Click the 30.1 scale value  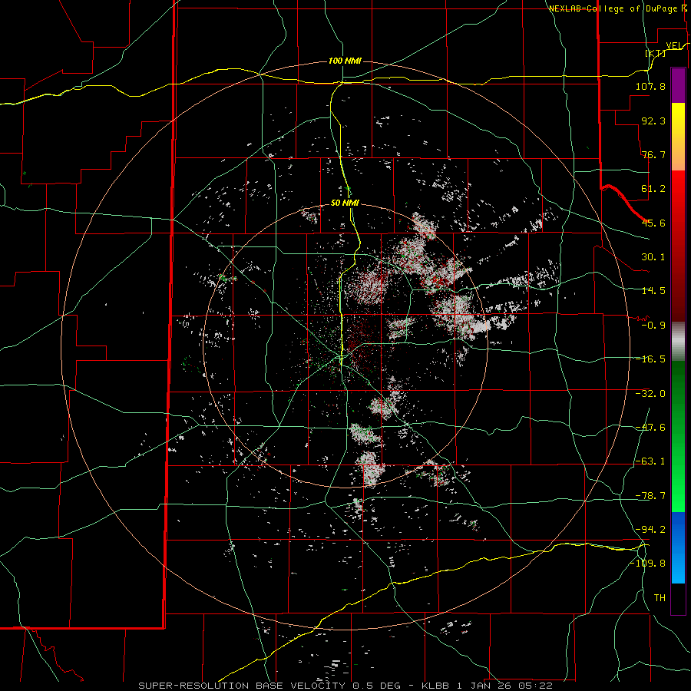(653, 257)
